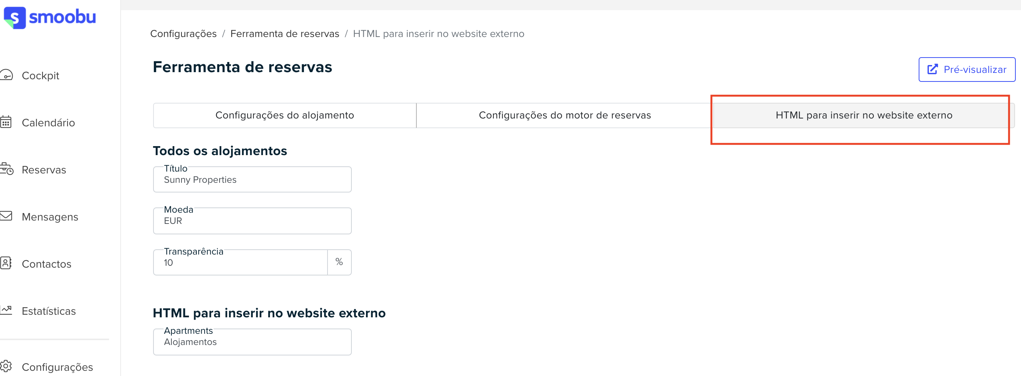Viewport: 1021px width, 376px height.
Task: Click the external-link icon in Pré-visualizar
Action: [x=932, y=70]
